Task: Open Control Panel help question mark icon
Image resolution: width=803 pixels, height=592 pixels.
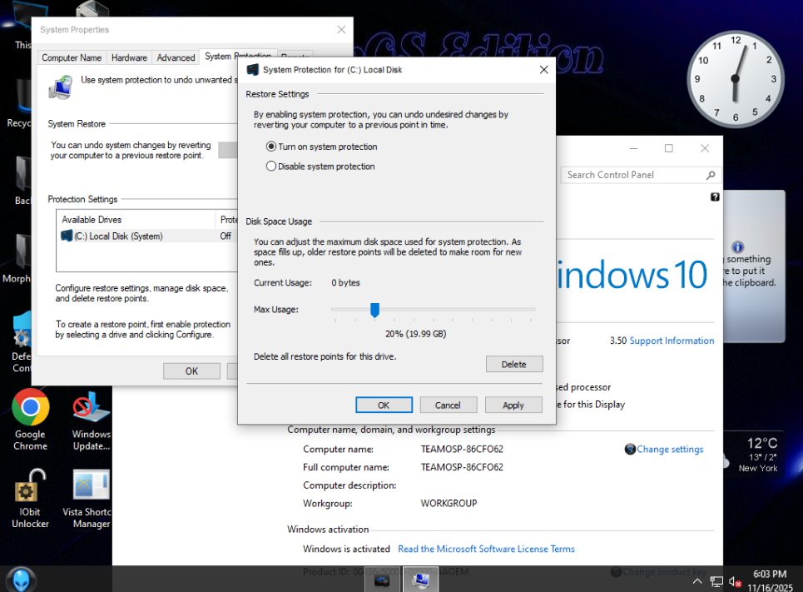Action: tap(715, 197)
